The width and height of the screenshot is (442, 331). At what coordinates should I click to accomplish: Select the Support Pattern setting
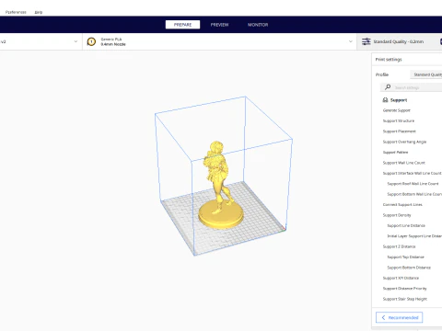point(395,153)
